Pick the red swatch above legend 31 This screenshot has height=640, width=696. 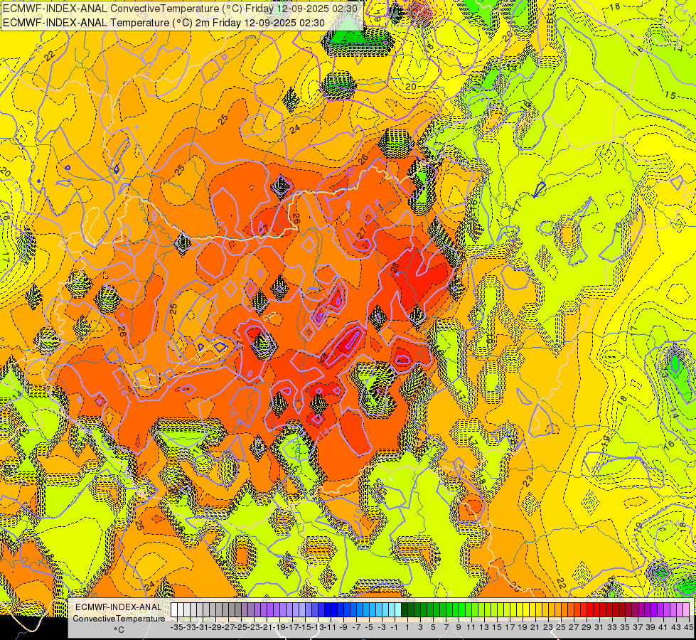(x=596, y=610)
